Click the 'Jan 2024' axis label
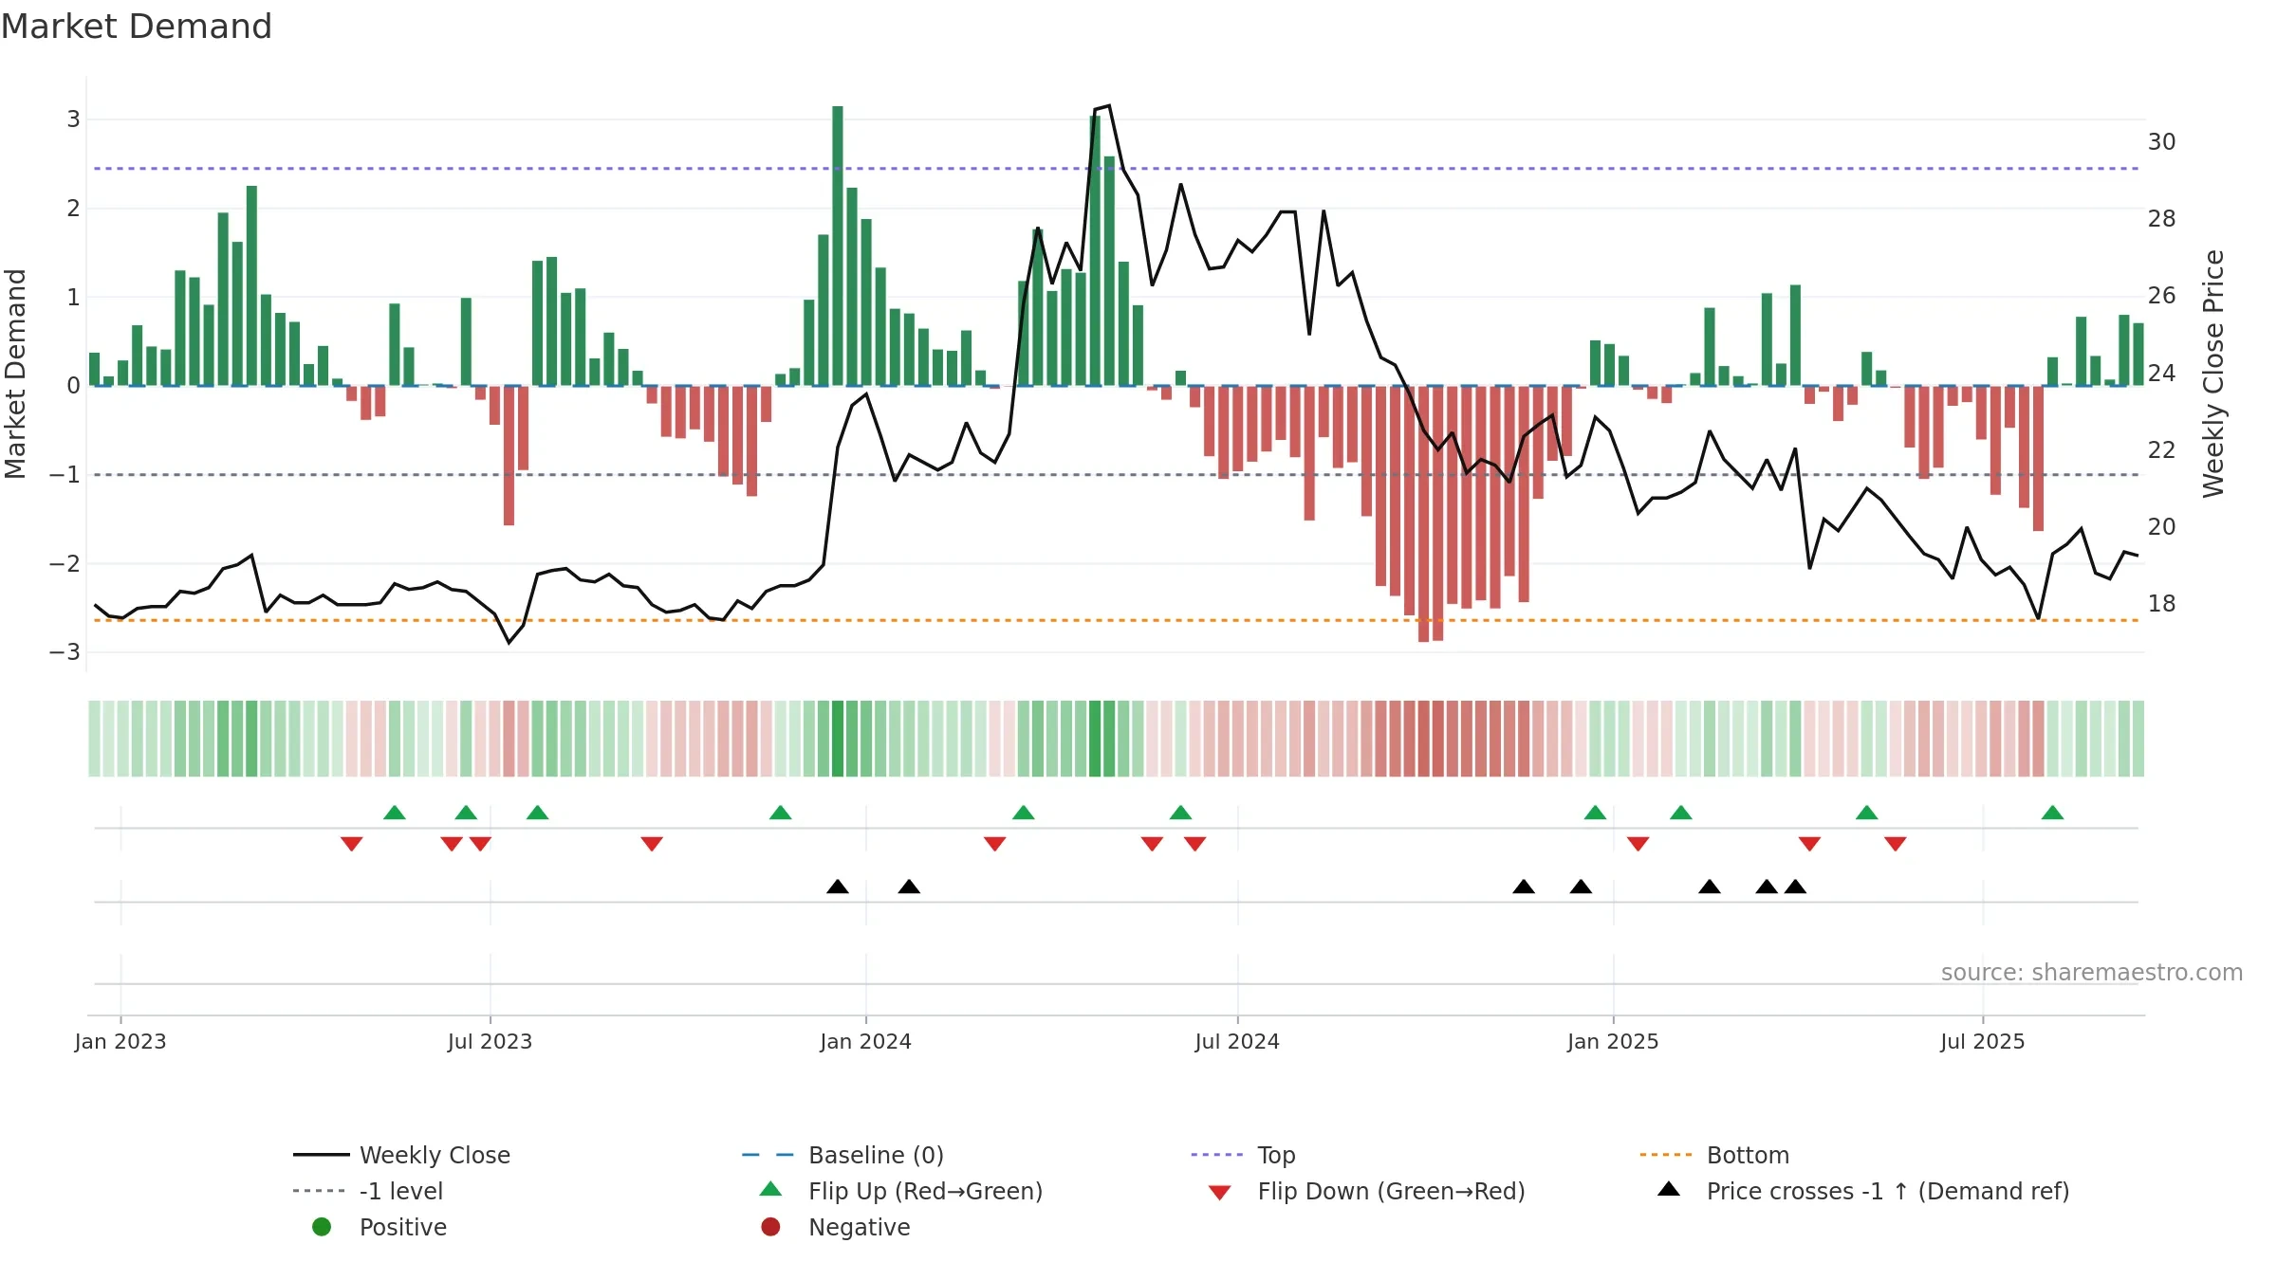This screenshot has width=2277, height=1280. point(865,1041)
